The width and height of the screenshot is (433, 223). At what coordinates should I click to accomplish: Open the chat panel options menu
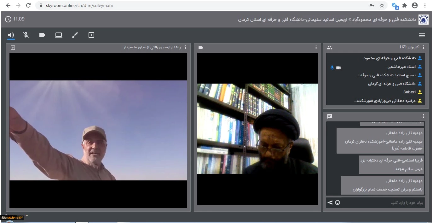[x=424, y=116]
